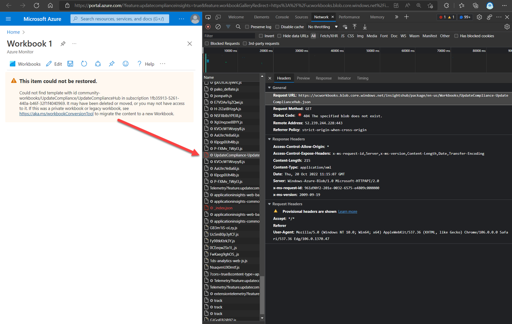512x324 pixels.
Task: Check Blocked Requests checkbox
Action: [x=207, y=43]
